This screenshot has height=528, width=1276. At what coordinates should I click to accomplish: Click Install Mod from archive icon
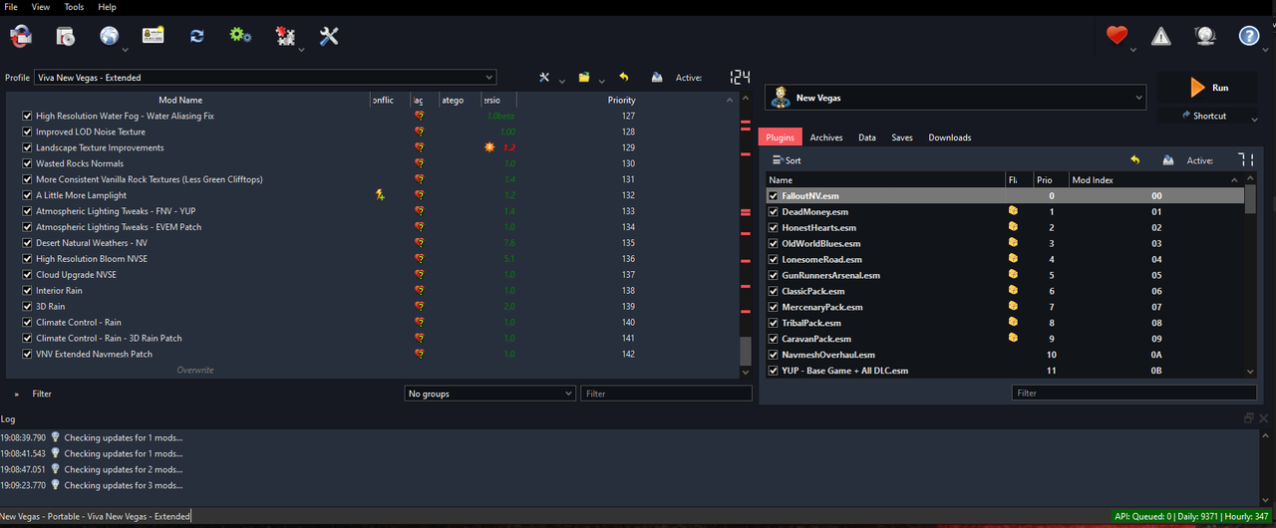click(65, 37)
